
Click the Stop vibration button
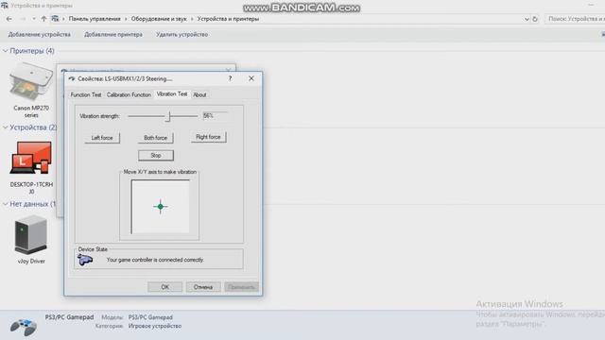coord(155,155)
